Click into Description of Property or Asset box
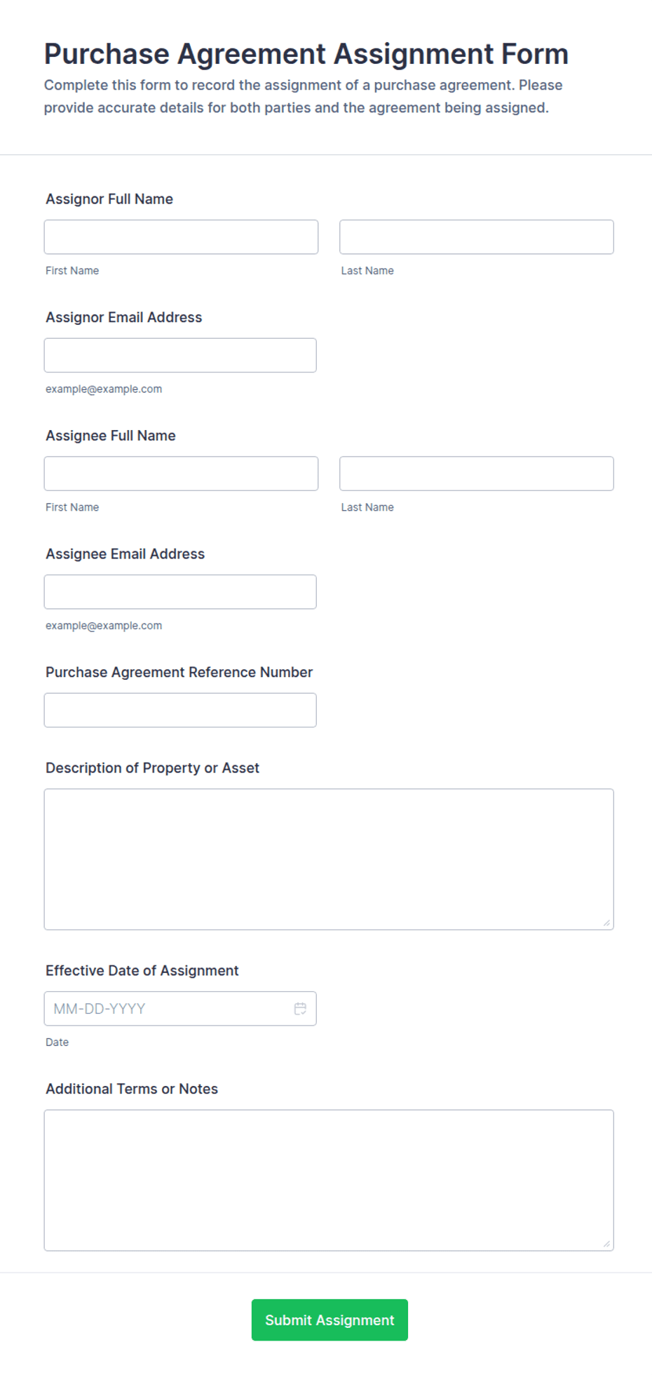The height and width of the screenshot is (1375, 652). point(329,859)
